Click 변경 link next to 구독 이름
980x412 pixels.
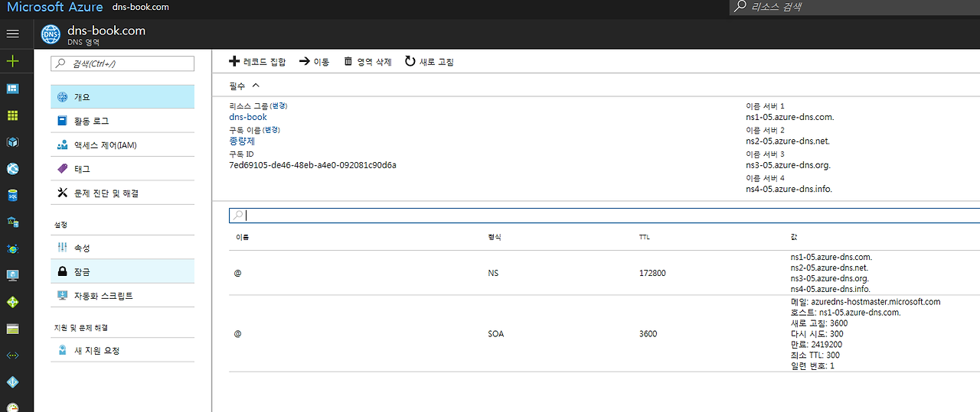click(272, 130)
